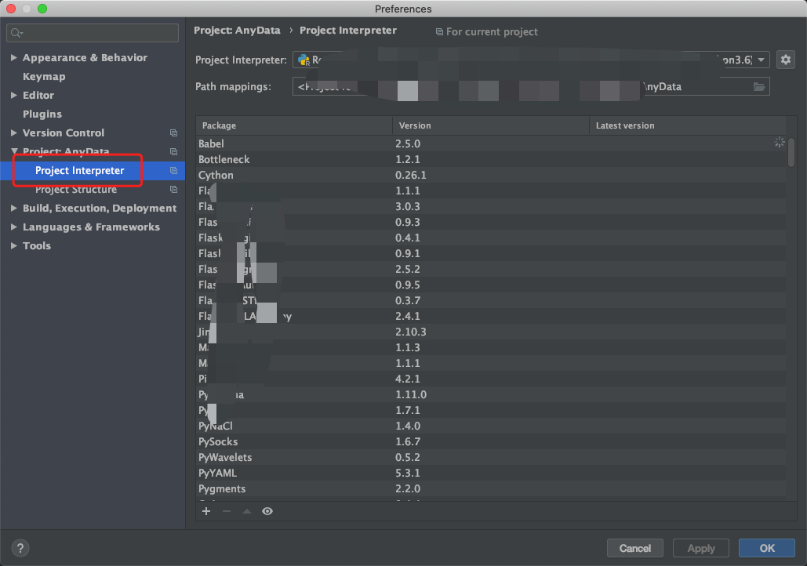This screenshot has width=807, height=566.
Task: Click the Project: AnyData breadcrumb
Action: (x=237, y=31)
